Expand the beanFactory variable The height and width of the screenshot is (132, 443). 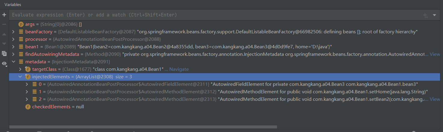13,32
